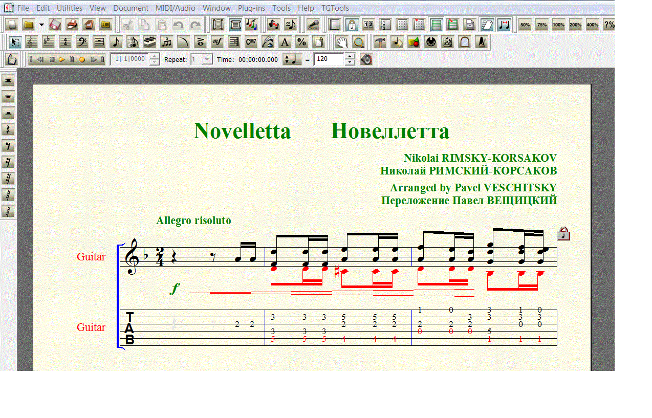Activate the Hand Grabber tool
The height and width of the screenshot is (418, 652).
click(341, 41)
